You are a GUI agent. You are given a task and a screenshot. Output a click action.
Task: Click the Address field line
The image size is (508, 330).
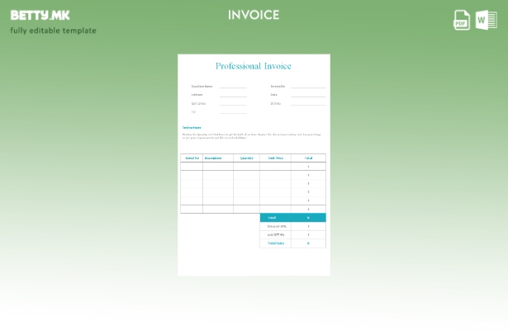pos(233,95)
